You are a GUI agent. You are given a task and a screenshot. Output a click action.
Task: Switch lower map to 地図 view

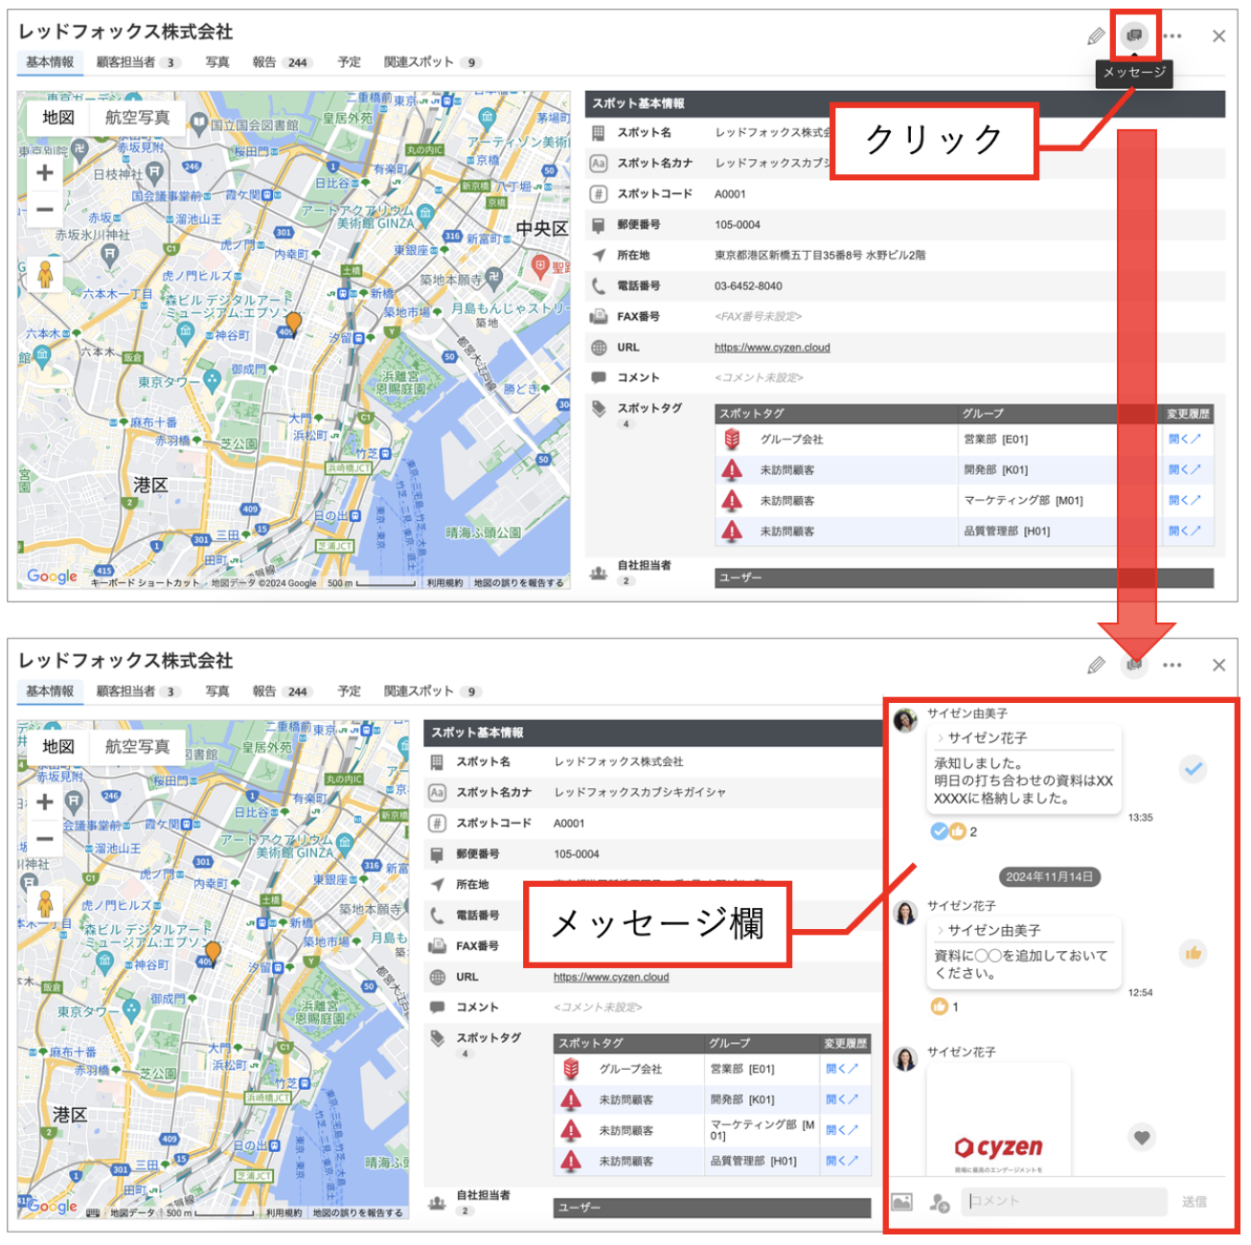58,747
